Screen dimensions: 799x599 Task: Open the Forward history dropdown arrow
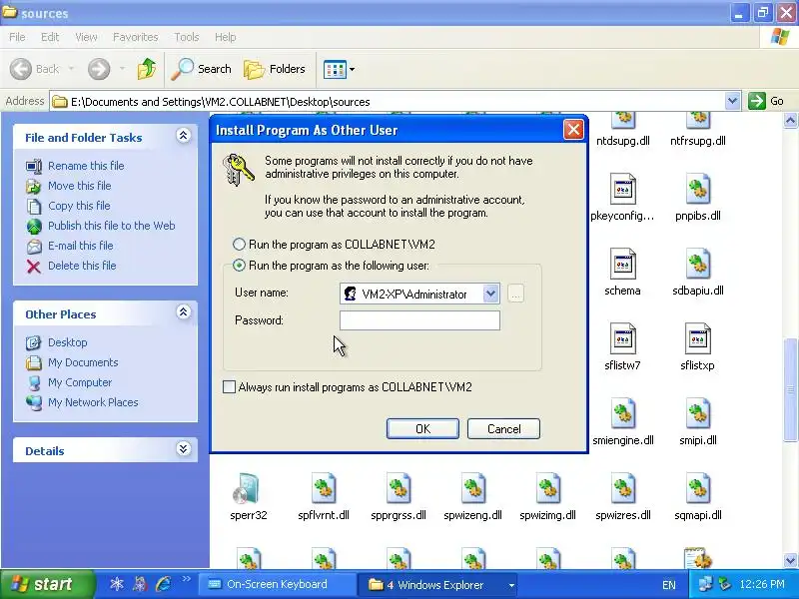click(x=122, y=69)
